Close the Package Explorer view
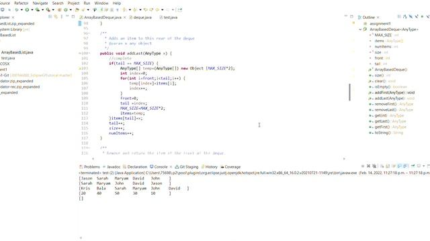430x241 pixels. point(13,17)
